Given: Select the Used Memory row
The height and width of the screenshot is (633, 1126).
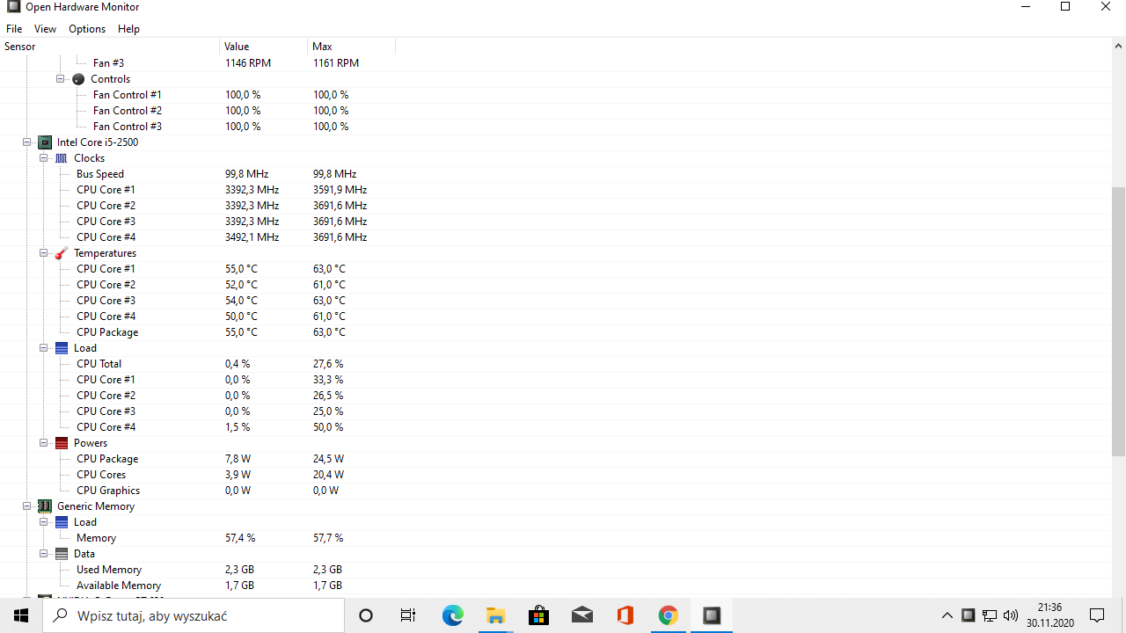Looking at the screenshot, I should point(556,570).
